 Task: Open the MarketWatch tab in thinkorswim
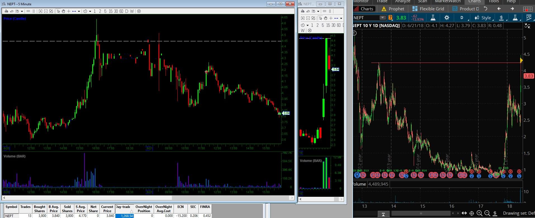click(x=448, y=1)
